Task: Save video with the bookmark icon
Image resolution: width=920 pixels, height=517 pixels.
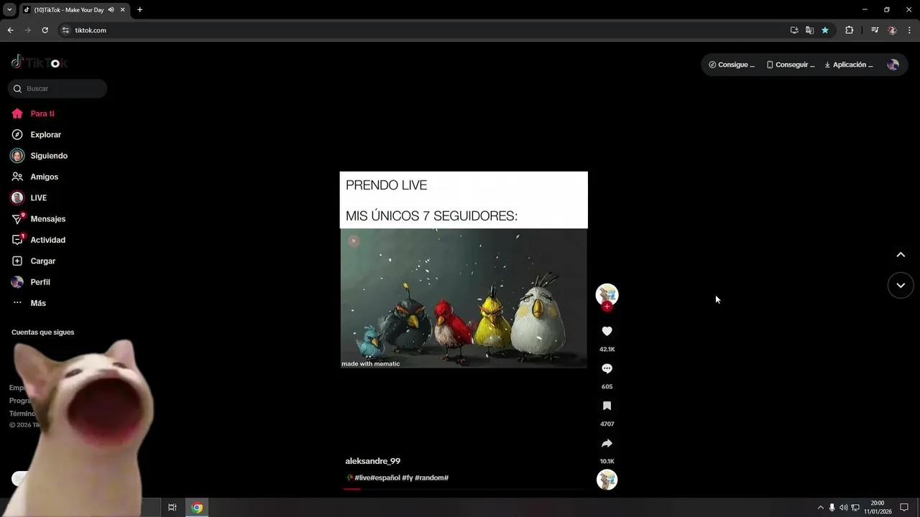Action: 607,406
